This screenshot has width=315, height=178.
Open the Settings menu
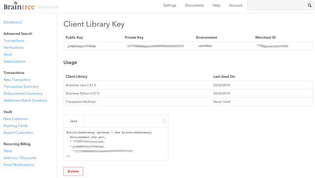169,5
